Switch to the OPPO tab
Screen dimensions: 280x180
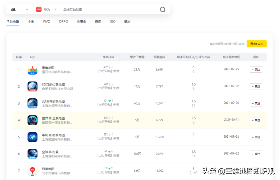click(x=63, y=22)
